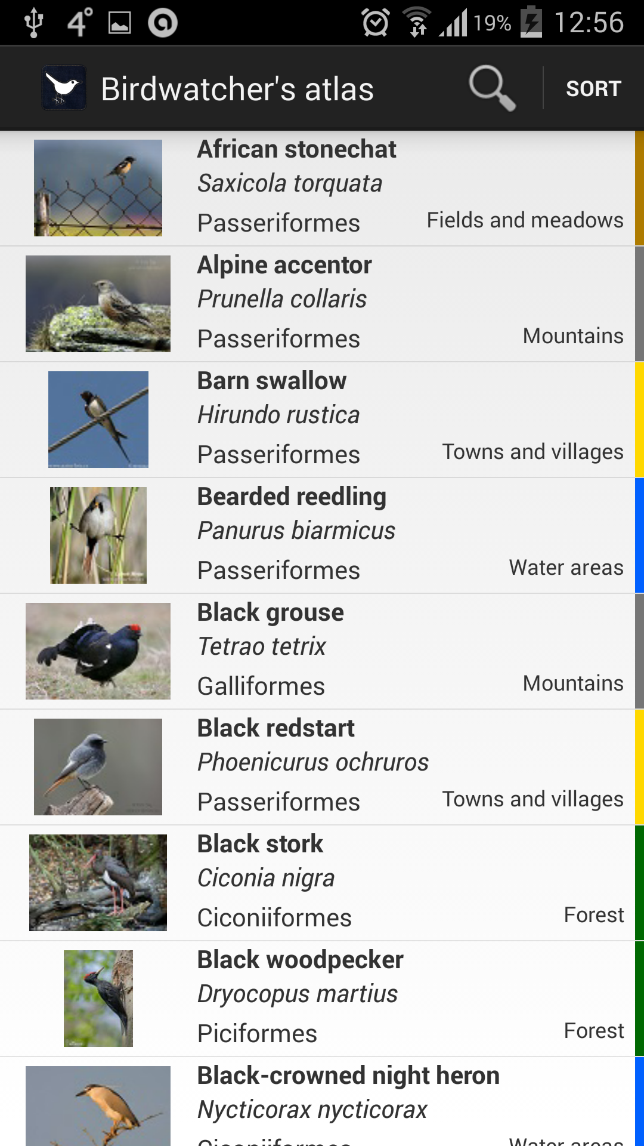This screenshot has height=1146, width=644.
Task: Tap the circular sync notification icon
Action: 163,23
